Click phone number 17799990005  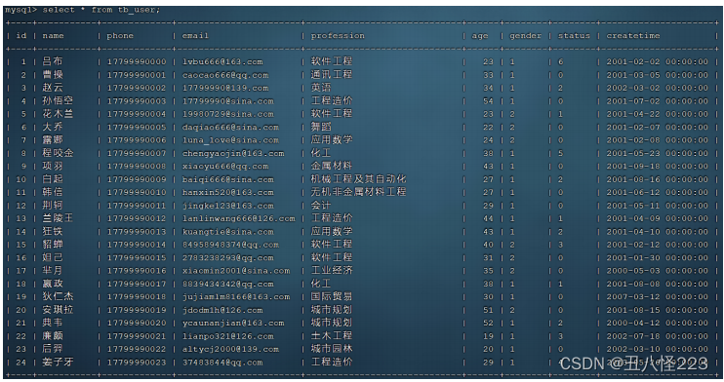click(x=137, y=127)
